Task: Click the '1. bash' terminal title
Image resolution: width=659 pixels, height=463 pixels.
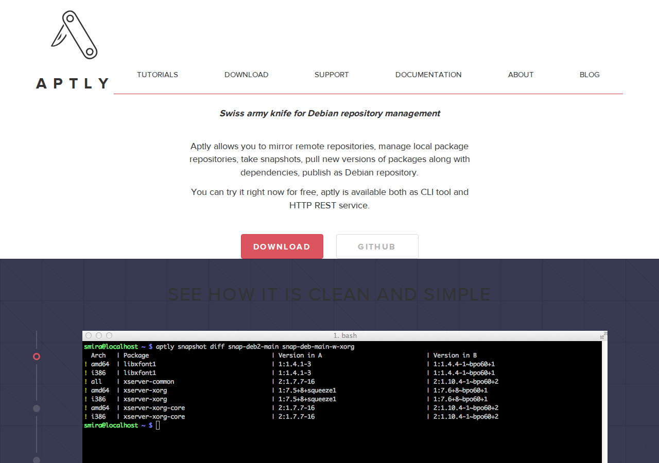Action: pos(345,335)
